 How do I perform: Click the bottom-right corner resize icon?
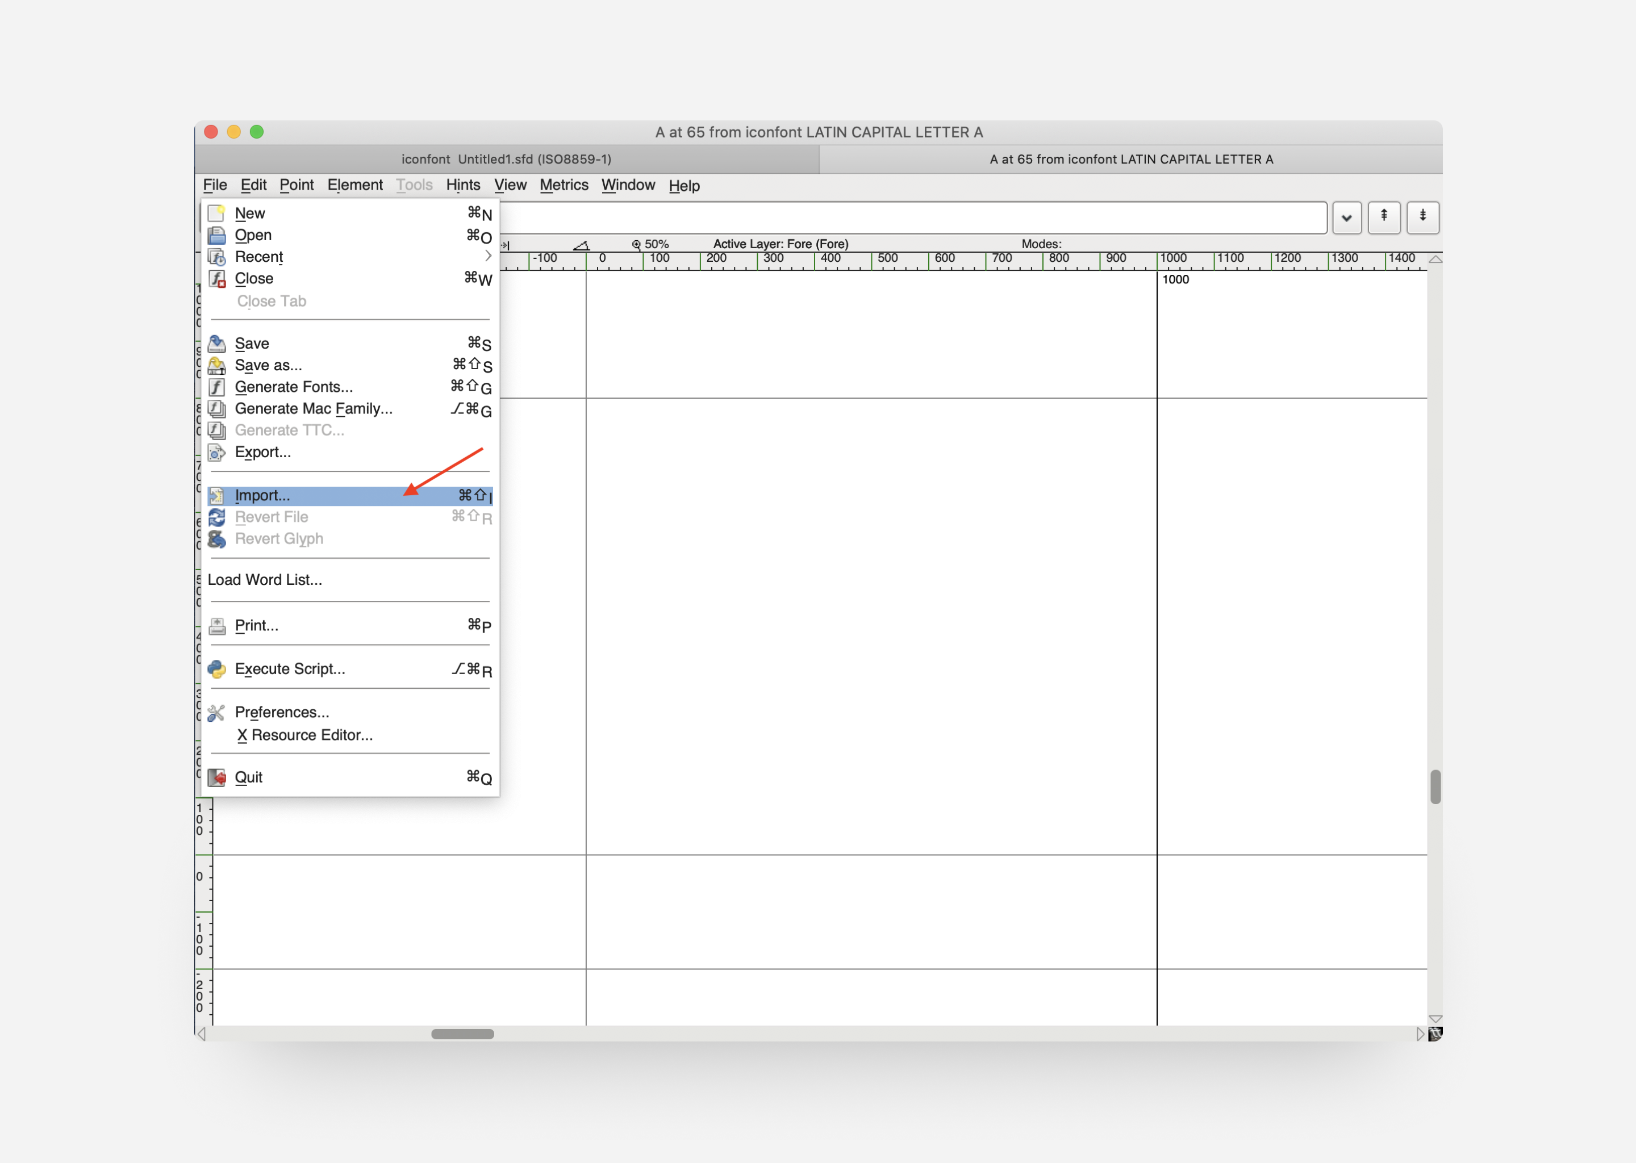[1435, 1034]
